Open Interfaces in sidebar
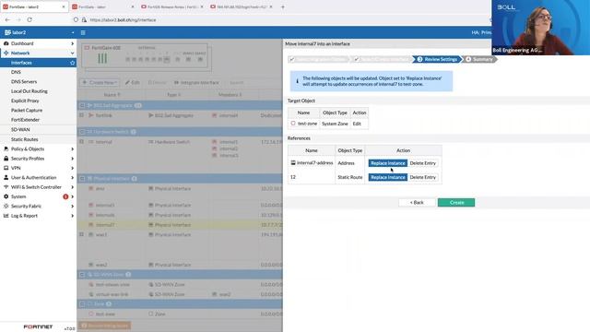This screenshot has height=332, width=590. 21,63
